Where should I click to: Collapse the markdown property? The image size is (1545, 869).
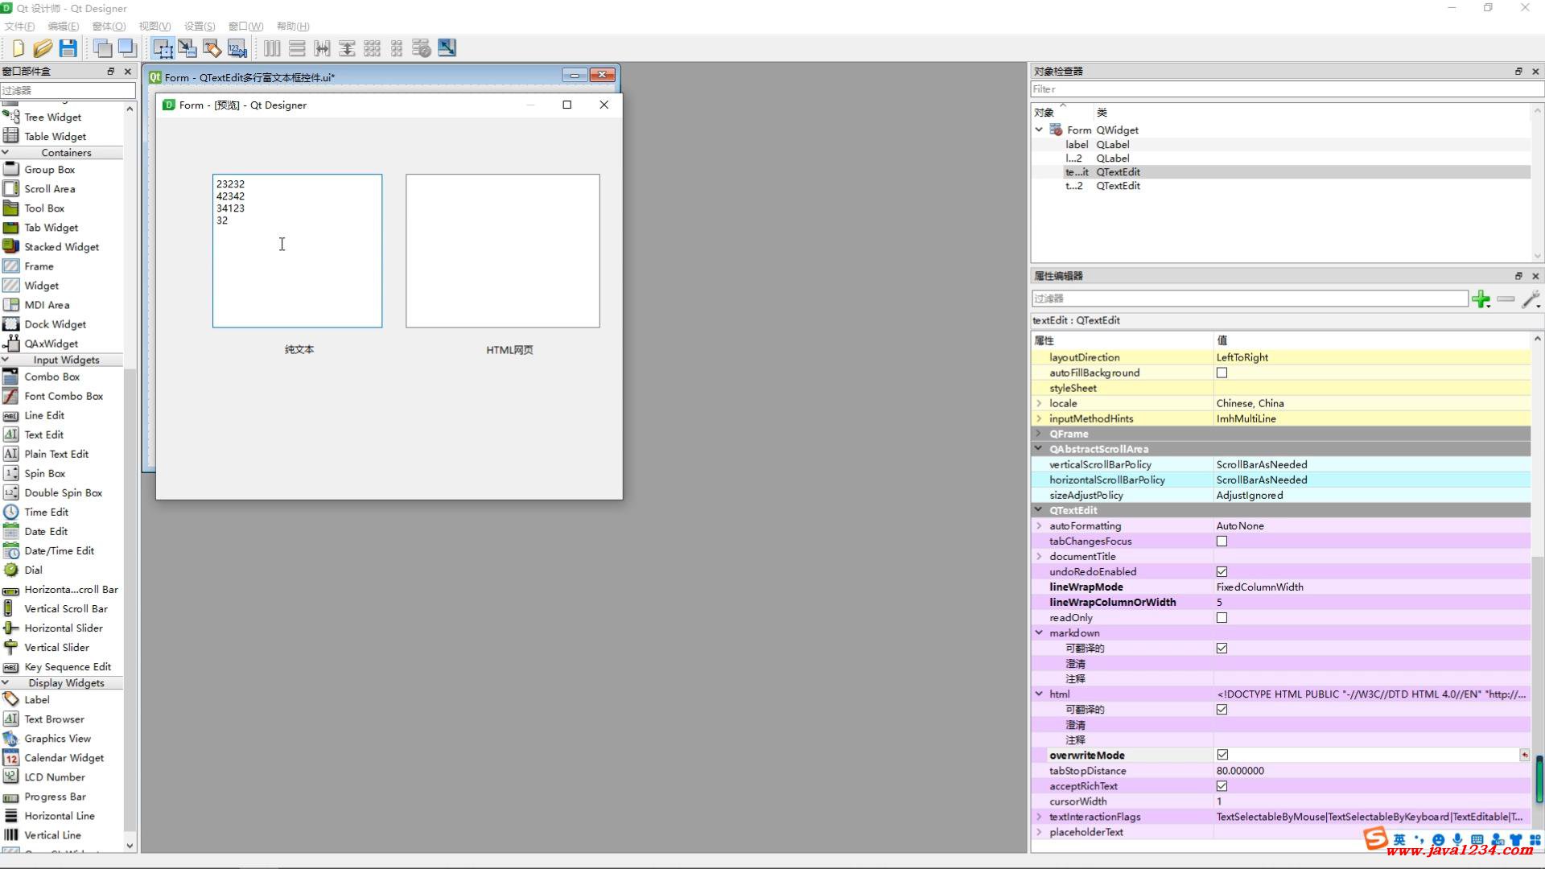(1039, 633)
